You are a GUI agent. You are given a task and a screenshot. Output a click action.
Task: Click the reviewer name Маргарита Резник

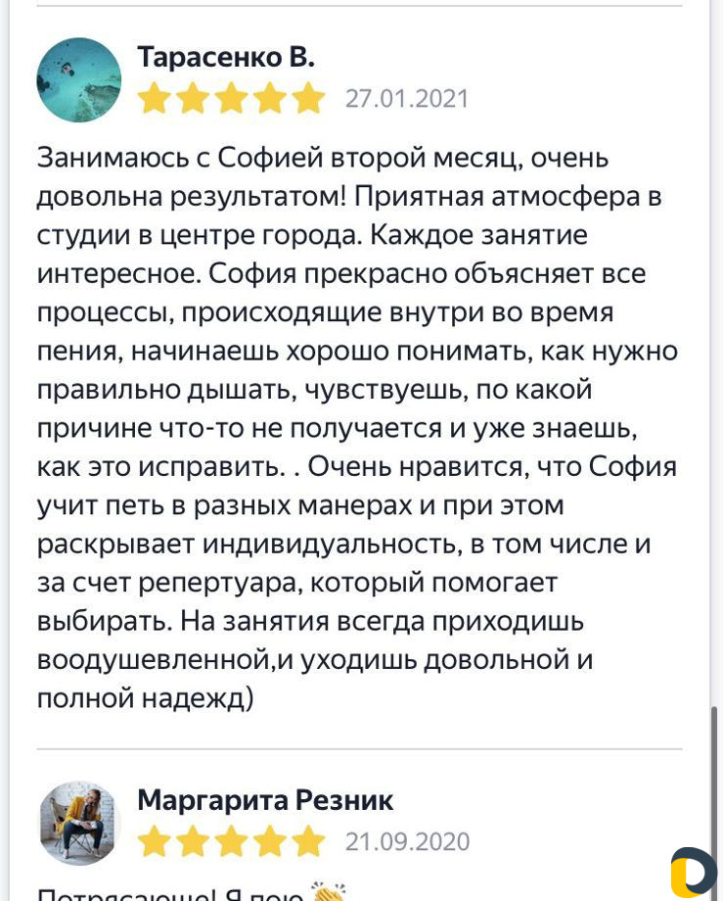265,800
